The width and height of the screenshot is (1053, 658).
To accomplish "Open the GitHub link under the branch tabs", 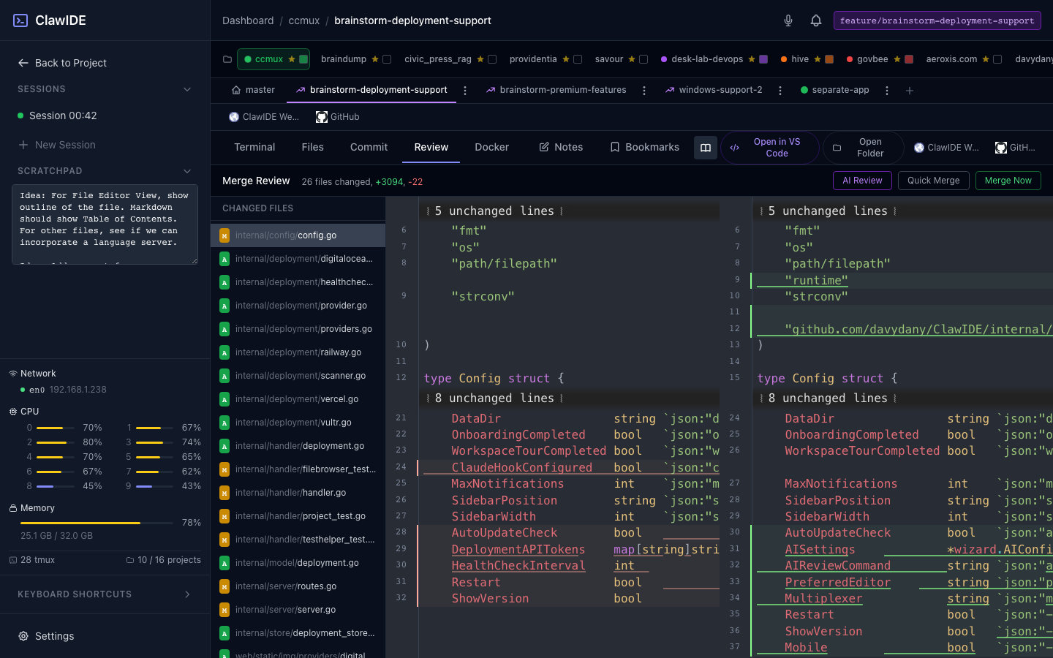I will pos(337,117).
